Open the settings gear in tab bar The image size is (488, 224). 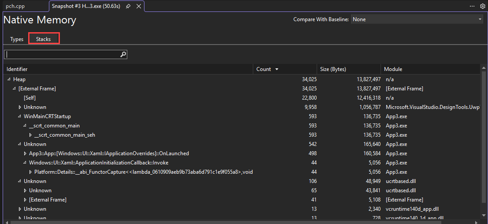click(x=482, y=6)
